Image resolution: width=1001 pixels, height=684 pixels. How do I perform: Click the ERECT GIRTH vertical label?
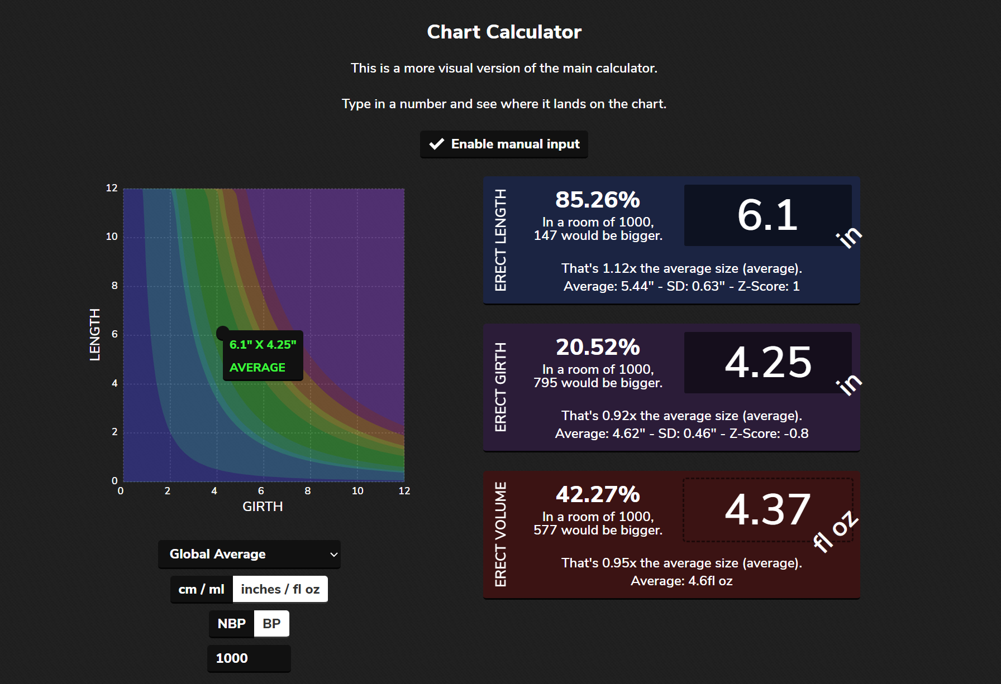pyautogui.click(x=500, y=387)
